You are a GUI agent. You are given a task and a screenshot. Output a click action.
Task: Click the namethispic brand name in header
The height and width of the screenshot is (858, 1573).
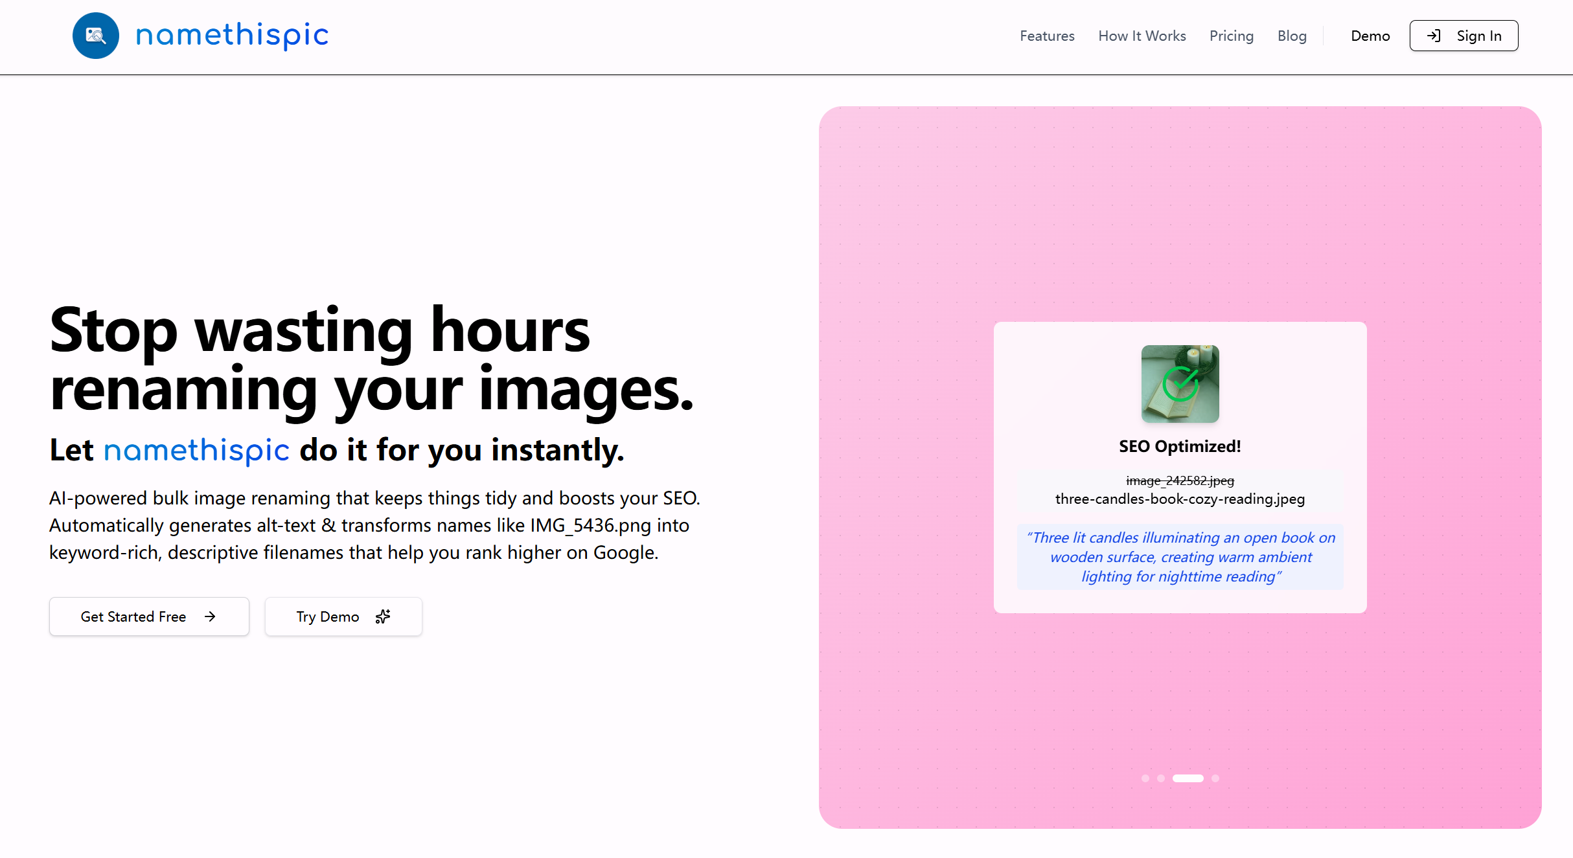tap(232, 35)
